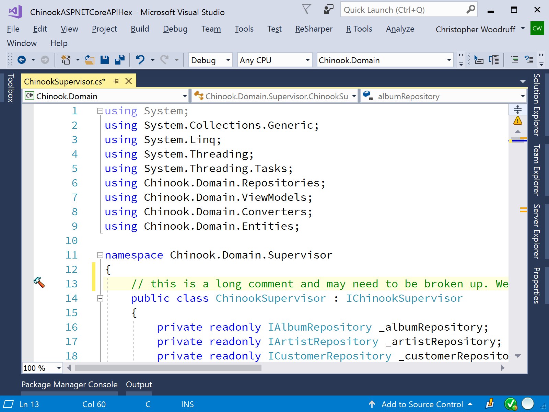Close the ChinookSupervisor.cs tab
Viewport: 549px width, 412px height.
pos(129,81)
